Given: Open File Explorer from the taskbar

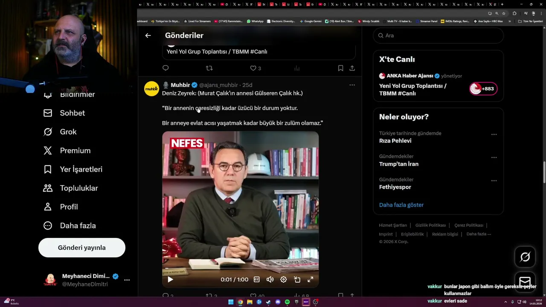Looking at the screenshot, I should click(x=250, y=302).
